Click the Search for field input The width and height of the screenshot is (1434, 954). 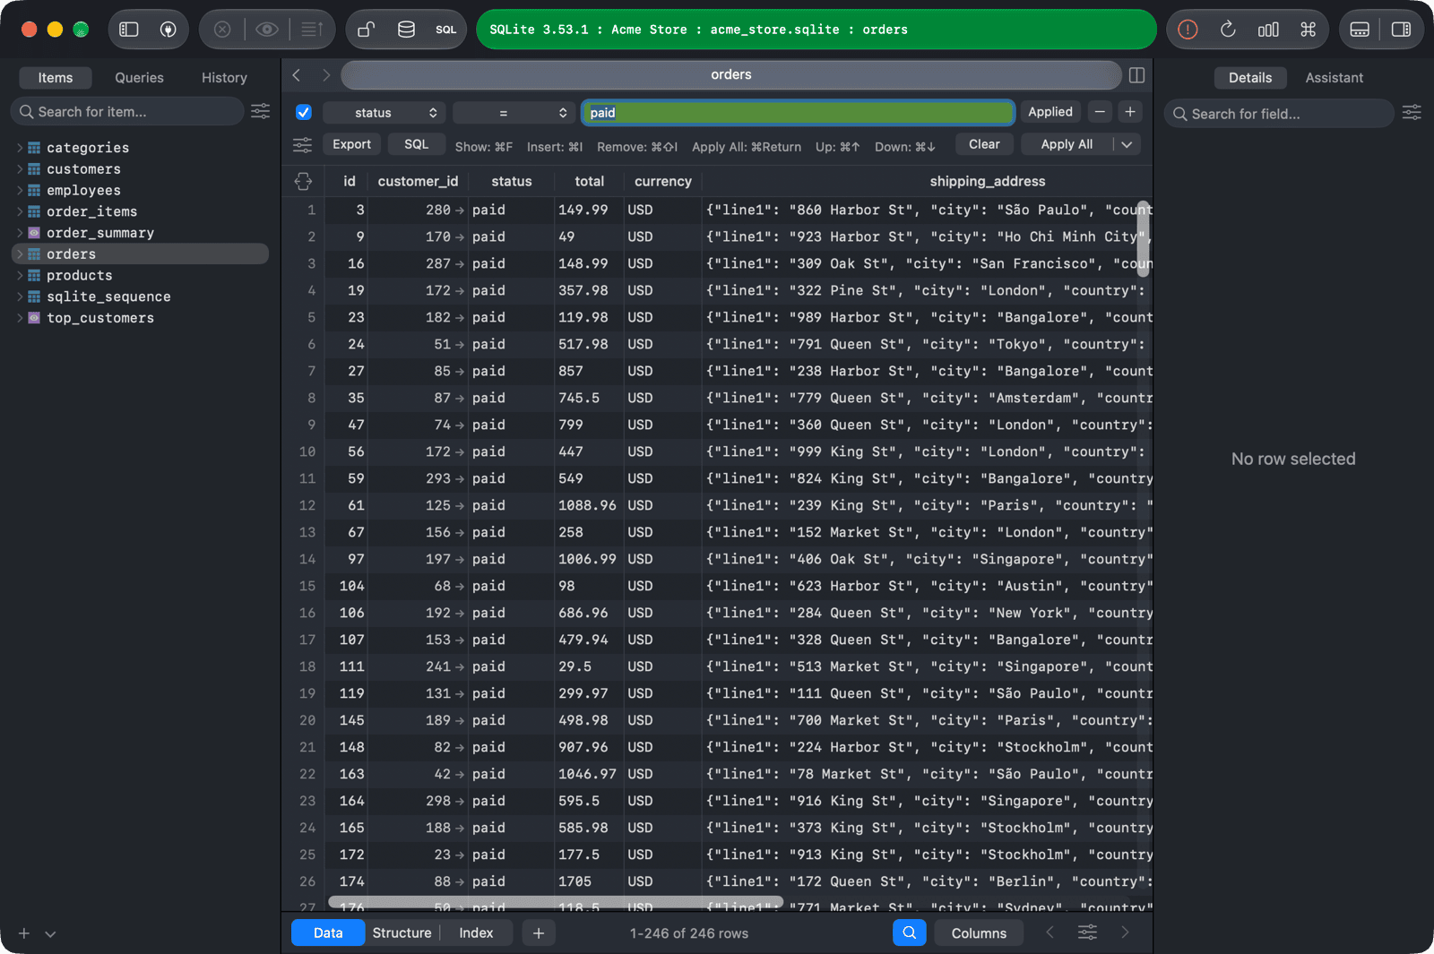tap(1279, 113)
